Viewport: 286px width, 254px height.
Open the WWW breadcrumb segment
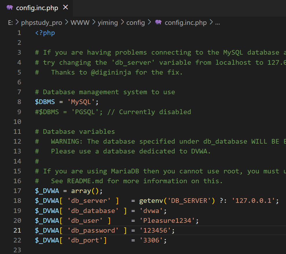point(80,23)
